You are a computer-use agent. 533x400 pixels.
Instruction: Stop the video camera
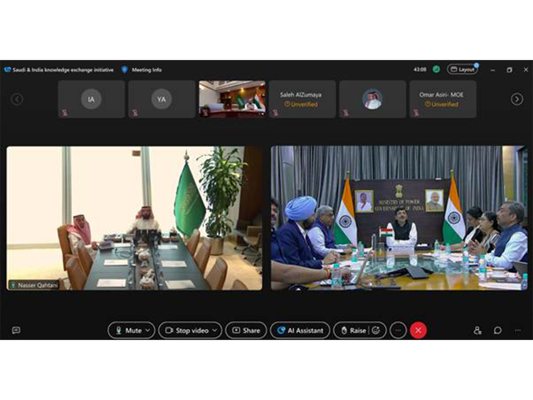[187, 330]
